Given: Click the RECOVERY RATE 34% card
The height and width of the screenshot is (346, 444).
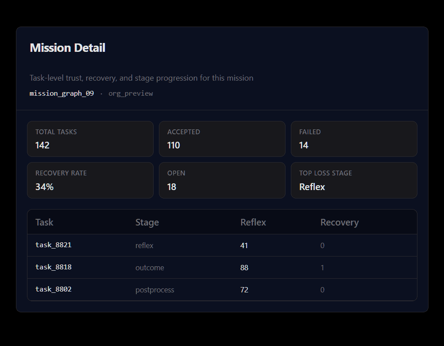Looking at the screenshot, I should (90, 180).
